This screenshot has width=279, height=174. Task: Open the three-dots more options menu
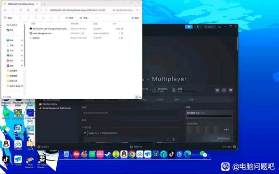[x=96, y=18]
